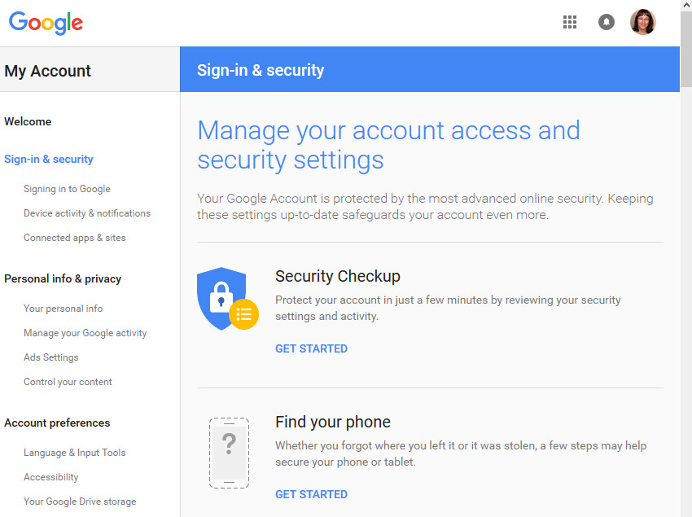Select Sign-in & security in sidebar
The width and height of the screenshot is (692, 517).
click(49, 159)
